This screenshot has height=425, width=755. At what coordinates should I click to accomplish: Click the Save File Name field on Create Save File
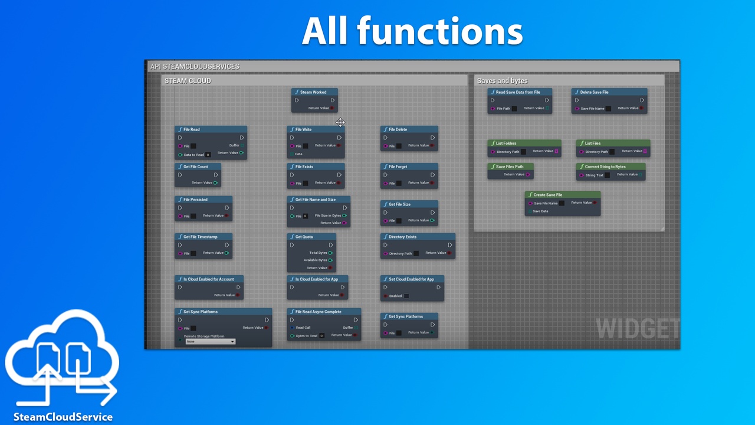tap(562, 203)
